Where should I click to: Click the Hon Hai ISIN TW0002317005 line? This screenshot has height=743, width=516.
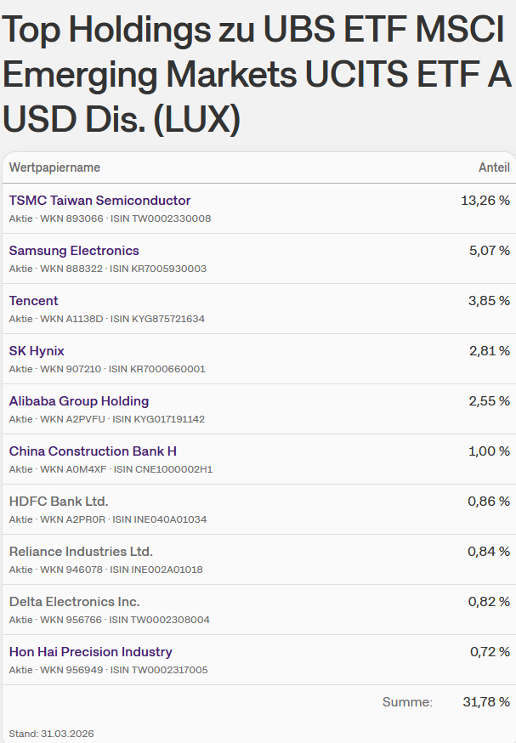click(x=108, y=670)
